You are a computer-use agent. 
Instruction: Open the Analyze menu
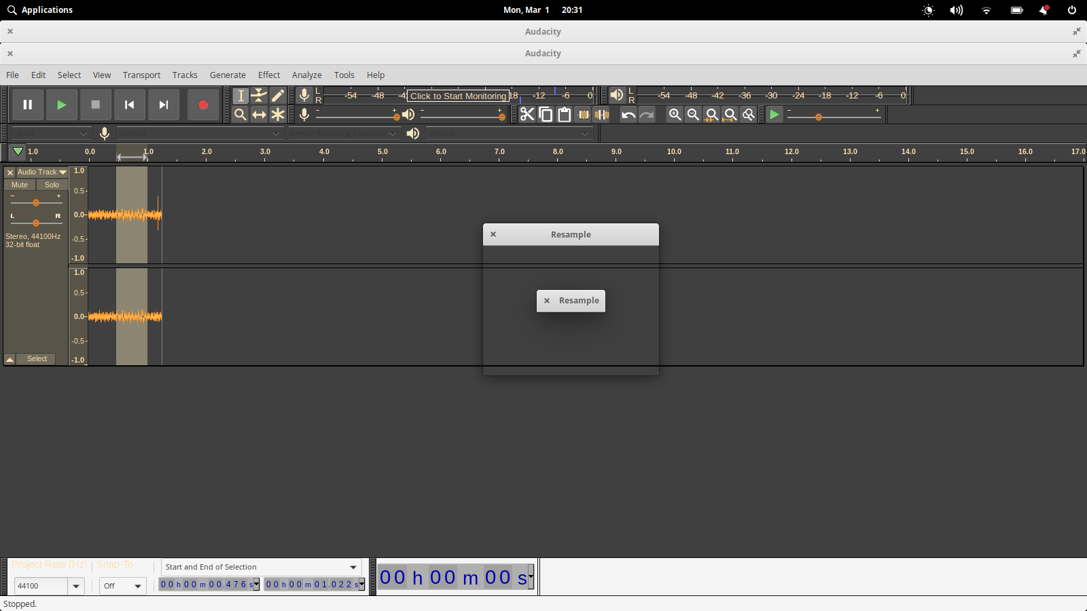point(307,75)
